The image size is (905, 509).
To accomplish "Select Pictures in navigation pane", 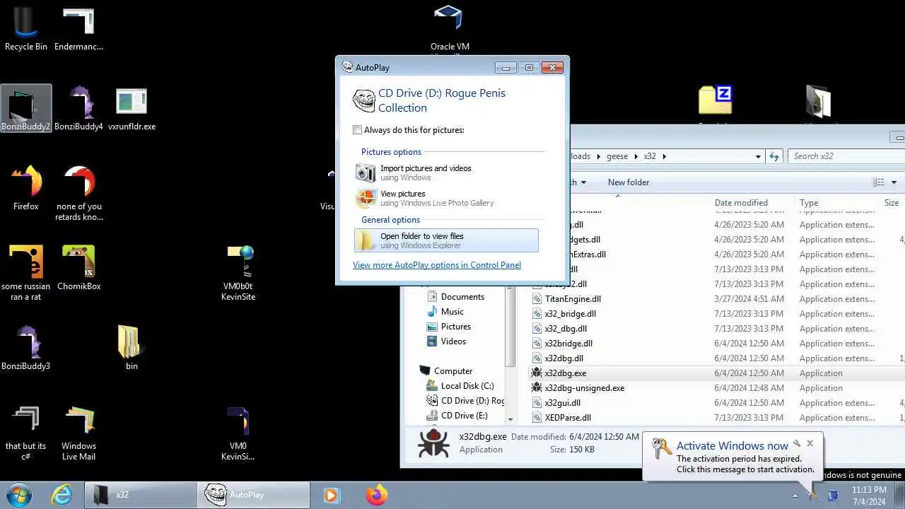I will [x=449, y=327].
